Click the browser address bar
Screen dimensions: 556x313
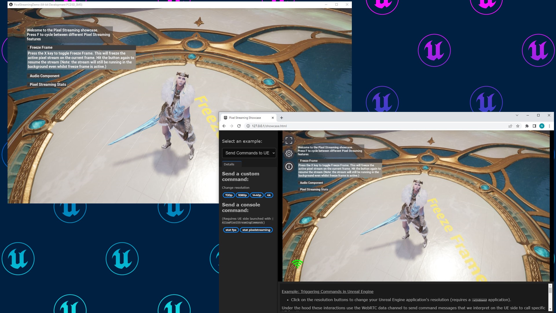(x=269, y=126)
